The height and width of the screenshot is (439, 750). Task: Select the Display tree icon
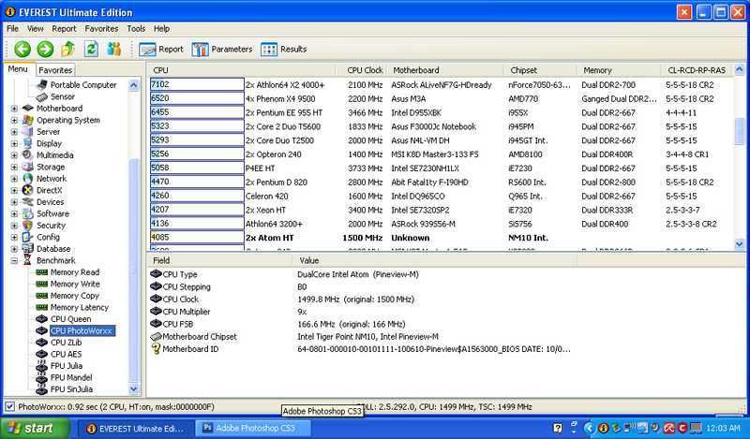(x=28, y=143)
